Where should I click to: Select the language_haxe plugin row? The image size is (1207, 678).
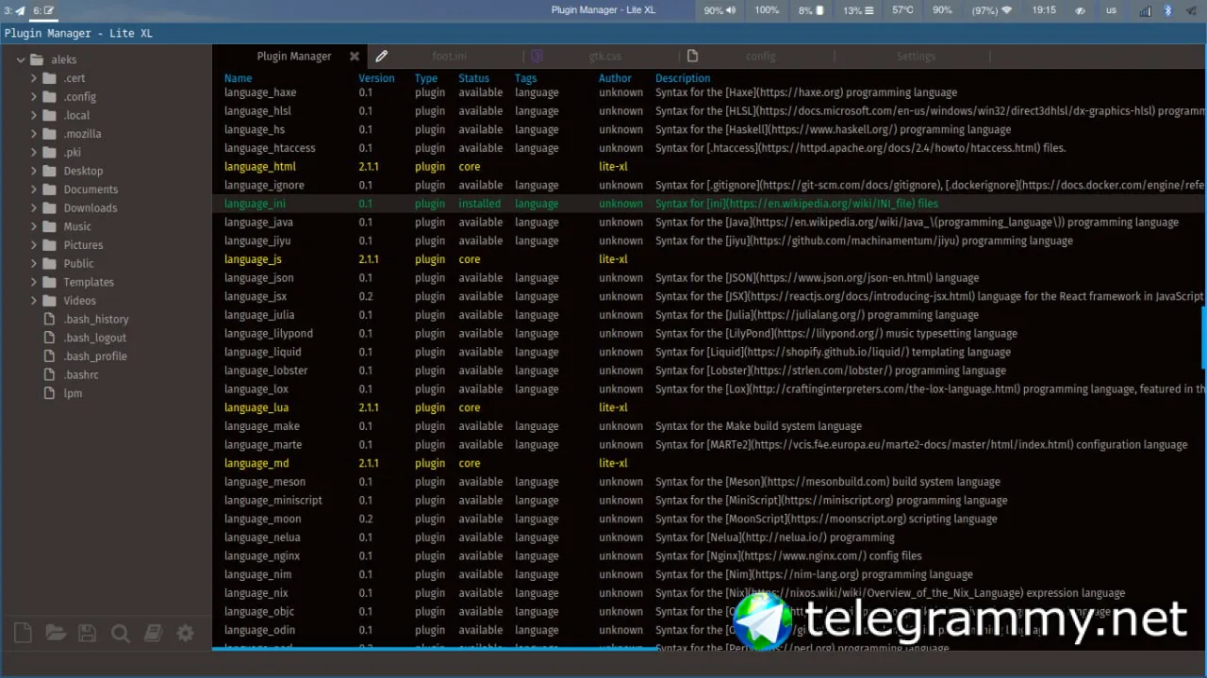707,92
